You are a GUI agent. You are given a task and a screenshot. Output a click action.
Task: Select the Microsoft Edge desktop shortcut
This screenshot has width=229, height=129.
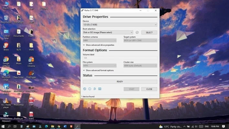[x=6, y=76]
